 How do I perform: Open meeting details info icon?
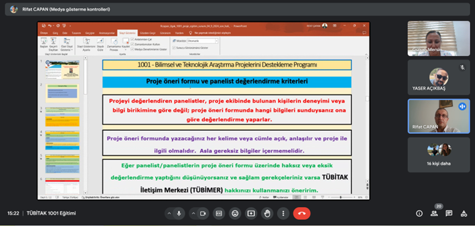pos(419,213)
